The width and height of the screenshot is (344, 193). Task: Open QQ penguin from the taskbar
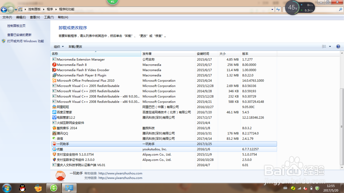pyautogui.click(x=22, y=188)
